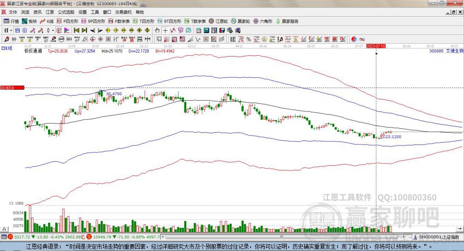Open the 设置 menu
This screenshot has width=464, height=251.
82,12
